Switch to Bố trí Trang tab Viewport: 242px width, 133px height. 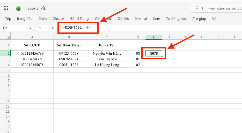pos(79,19)
